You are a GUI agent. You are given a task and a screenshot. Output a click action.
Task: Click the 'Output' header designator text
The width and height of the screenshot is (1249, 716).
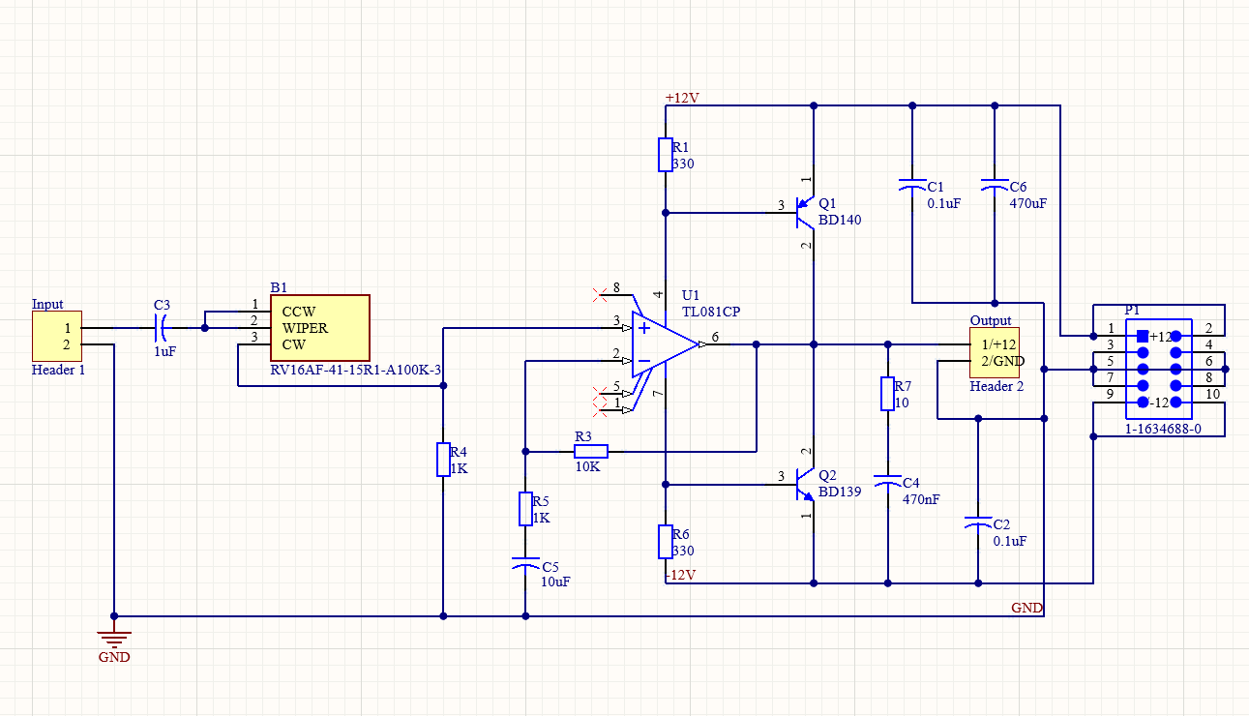click(991, 320)
